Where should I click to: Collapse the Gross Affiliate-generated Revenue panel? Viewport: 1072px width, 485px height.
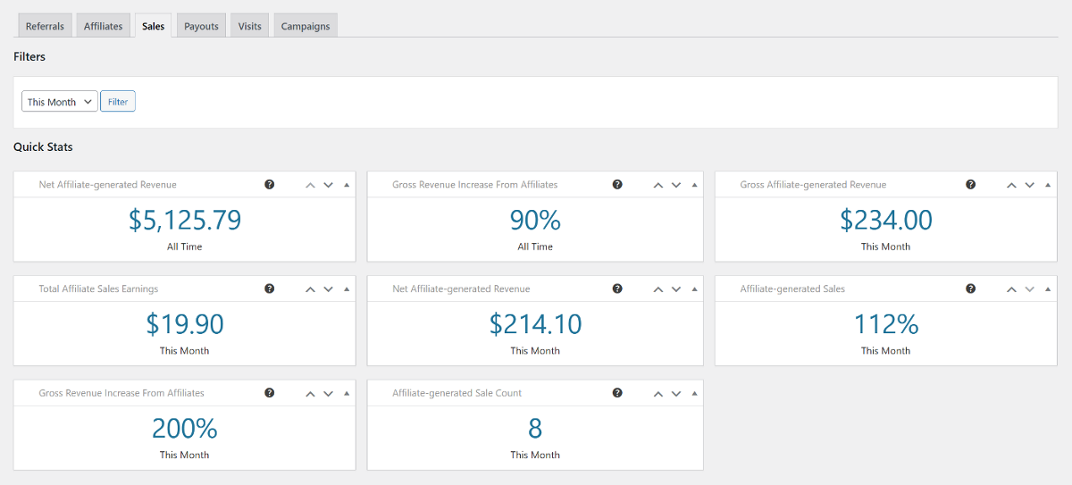(x=1047, y=185)
